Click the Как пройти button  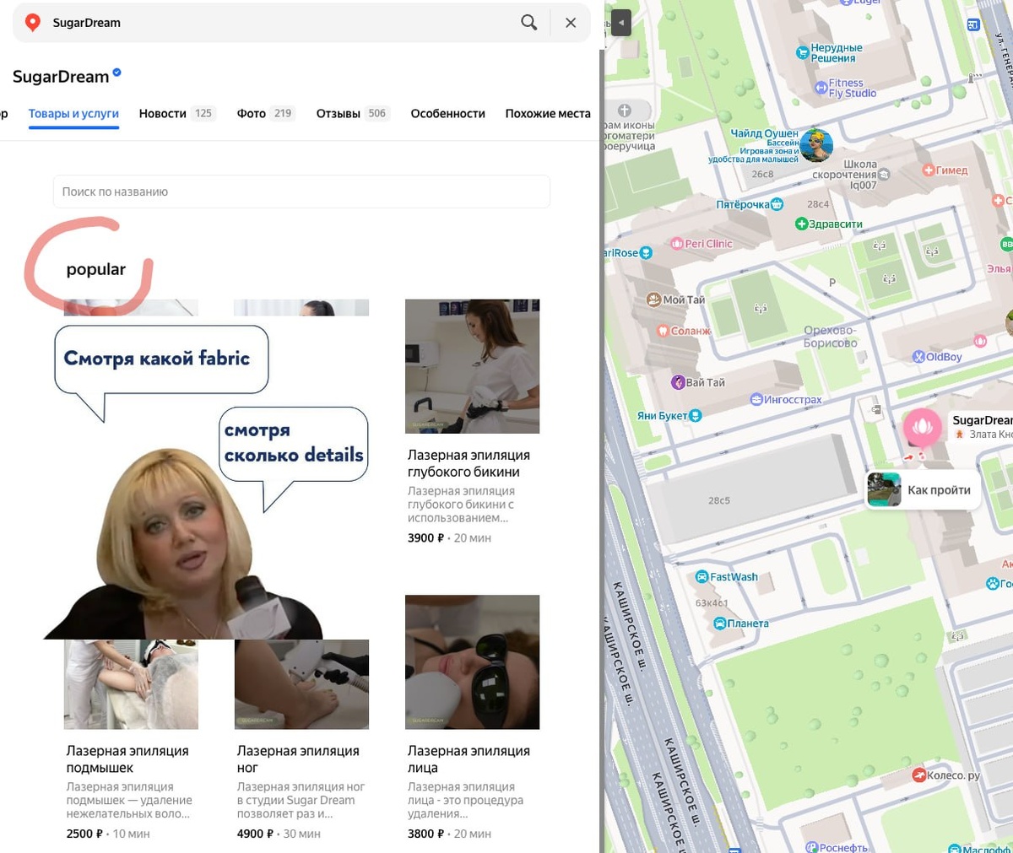[x=924, y=490]
